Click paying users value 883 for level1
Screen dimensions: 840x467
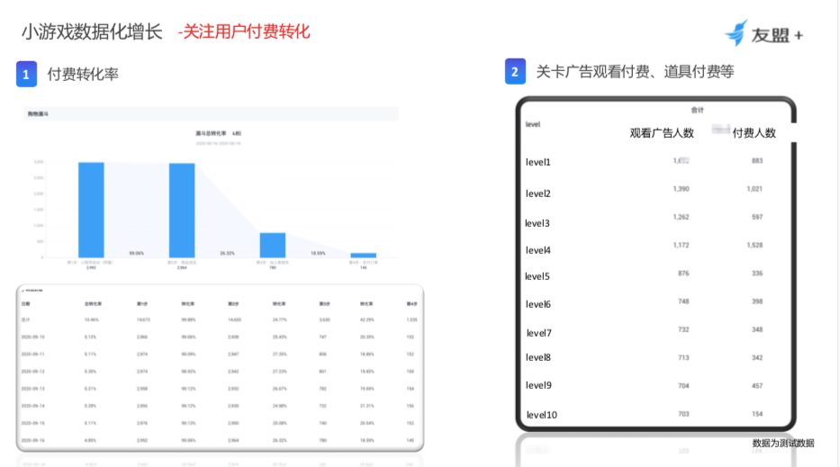(x=757, y=161)
